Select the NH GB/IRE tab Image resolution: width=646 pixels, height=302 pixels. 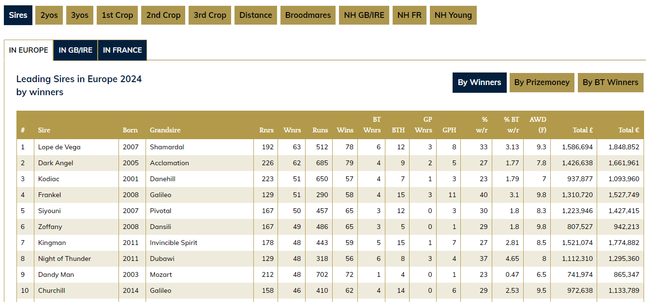[x=364, y=15]
